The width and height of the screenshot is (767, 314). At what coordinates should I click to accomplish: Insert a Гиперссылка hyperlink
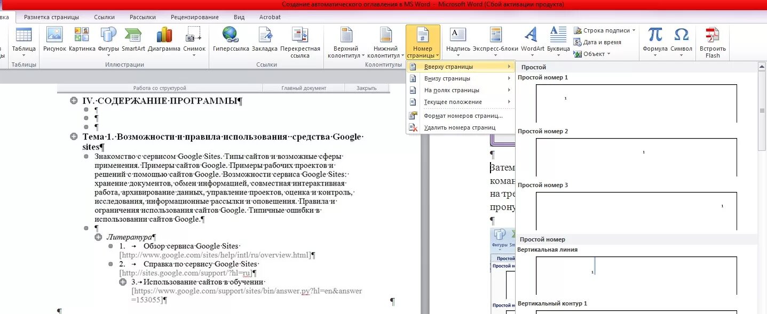pos(231,40)
